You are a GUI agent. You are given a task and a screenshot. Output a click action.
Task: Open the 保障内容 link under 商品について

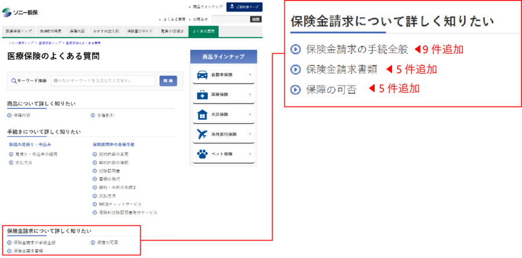19,116
